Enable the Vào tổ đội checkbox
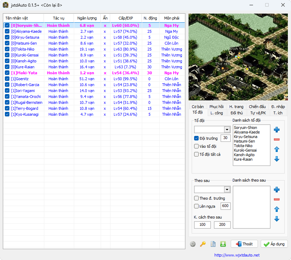The height and width of the screenshot is (260, 291). [x=197, y=146]
